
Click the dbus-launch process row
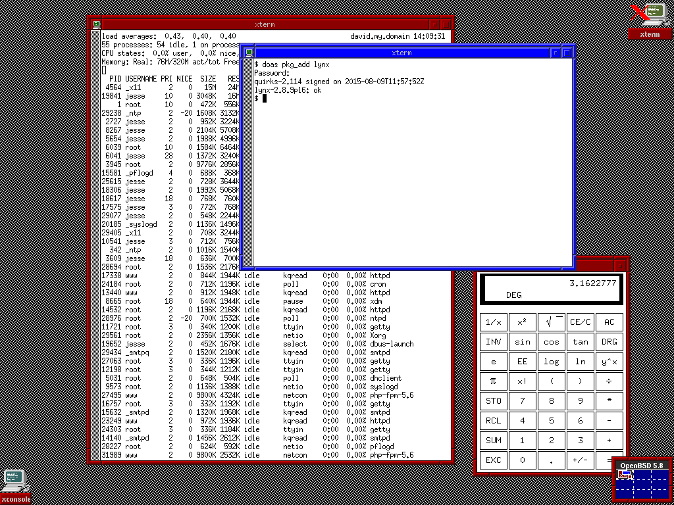pyautogui.click(x=257, y=344)
